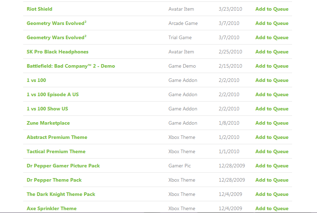Add Geometry Wars Evolved Trial Game to queue
317x213 pixels.
[x=272, y=38]
